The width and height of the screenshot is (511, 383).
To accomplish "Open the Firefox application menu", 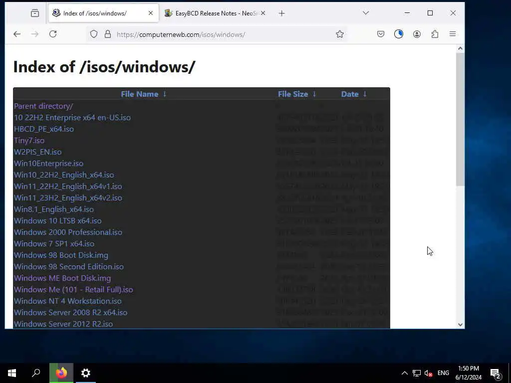I will [453, 34].
